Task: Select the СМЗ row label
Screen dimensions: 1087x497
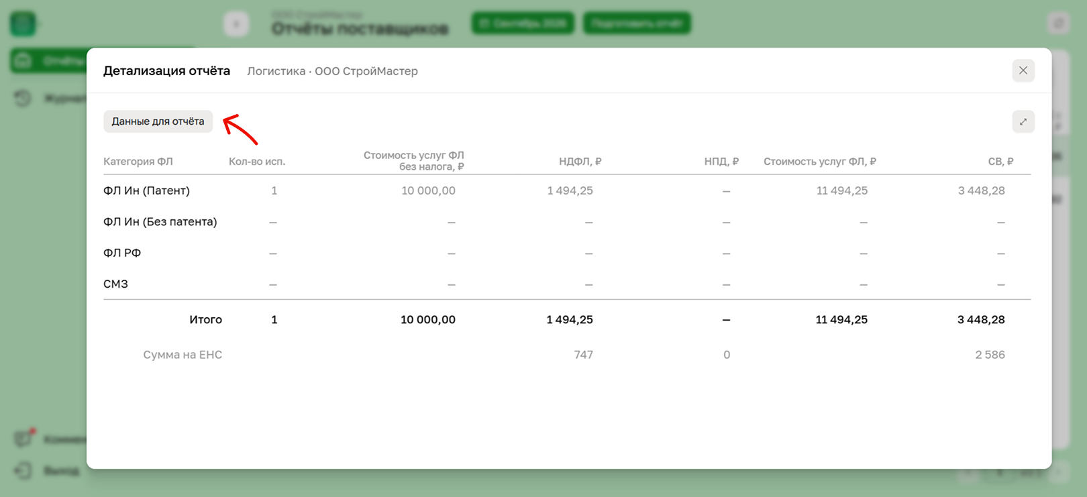Action: tap(115, 284)
